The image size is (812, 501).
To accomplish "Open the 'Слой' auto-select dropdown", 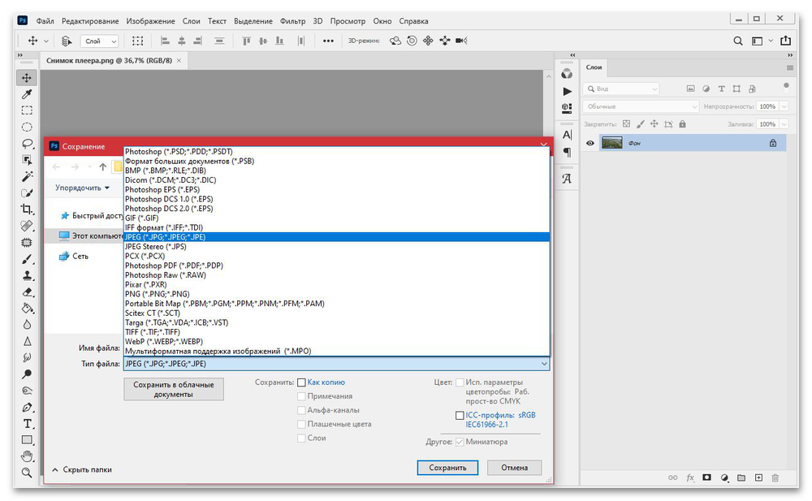I will (101, 41).
